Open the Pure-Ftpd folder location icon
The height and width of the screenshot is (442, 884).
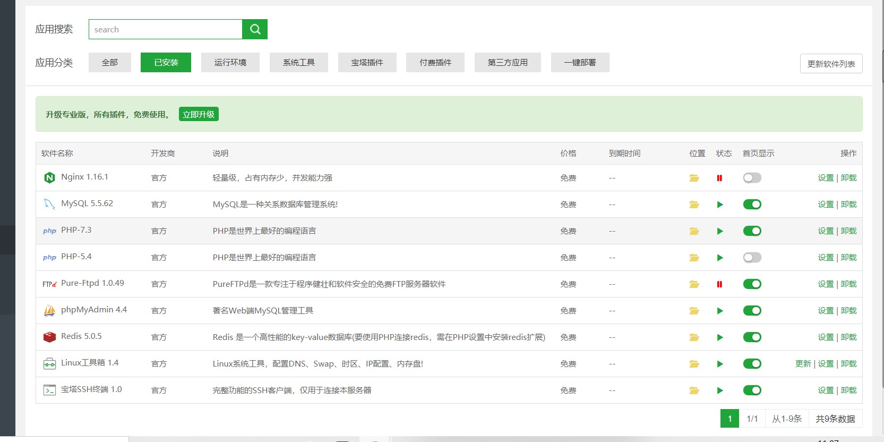tap(694, 284)
